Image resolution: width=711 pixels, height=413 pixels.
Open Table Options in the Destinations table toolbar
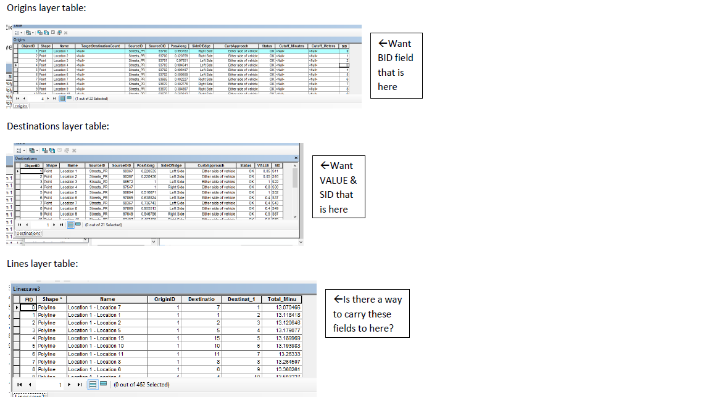[20, 150]
